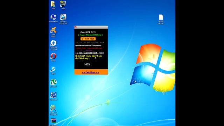
Task: Open the Huong Dan Kich Hoat/Help Hack link
Action: (90, 42)
